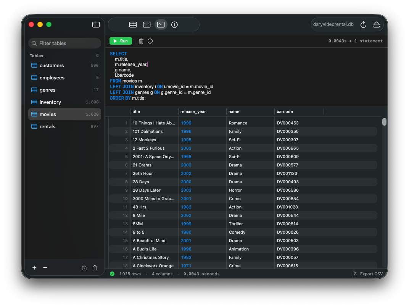
Task: Click the import icon in sidebar footer
Action: pyautogui.click(x=84, y=268)
